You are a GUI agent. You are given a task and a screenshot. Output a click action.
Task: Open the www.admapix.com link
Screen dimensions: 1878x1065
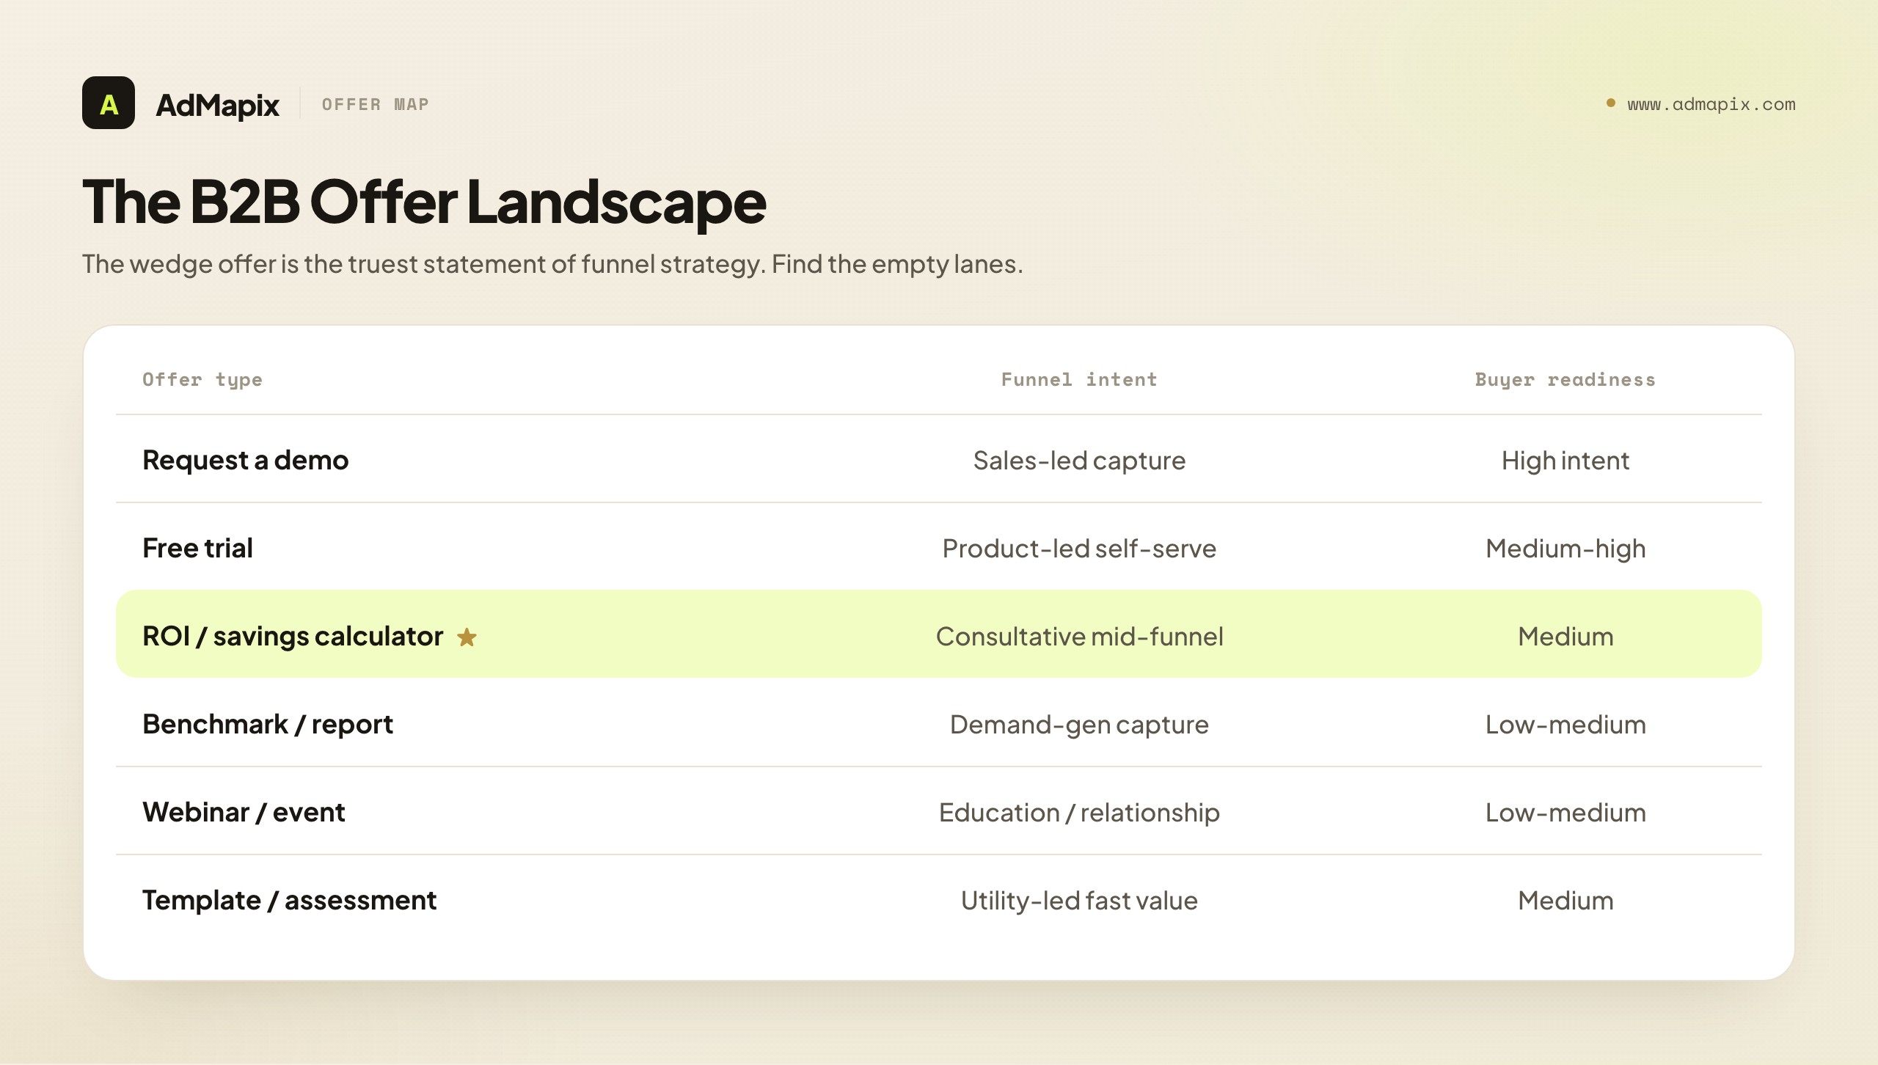[x=1711, y=104]
